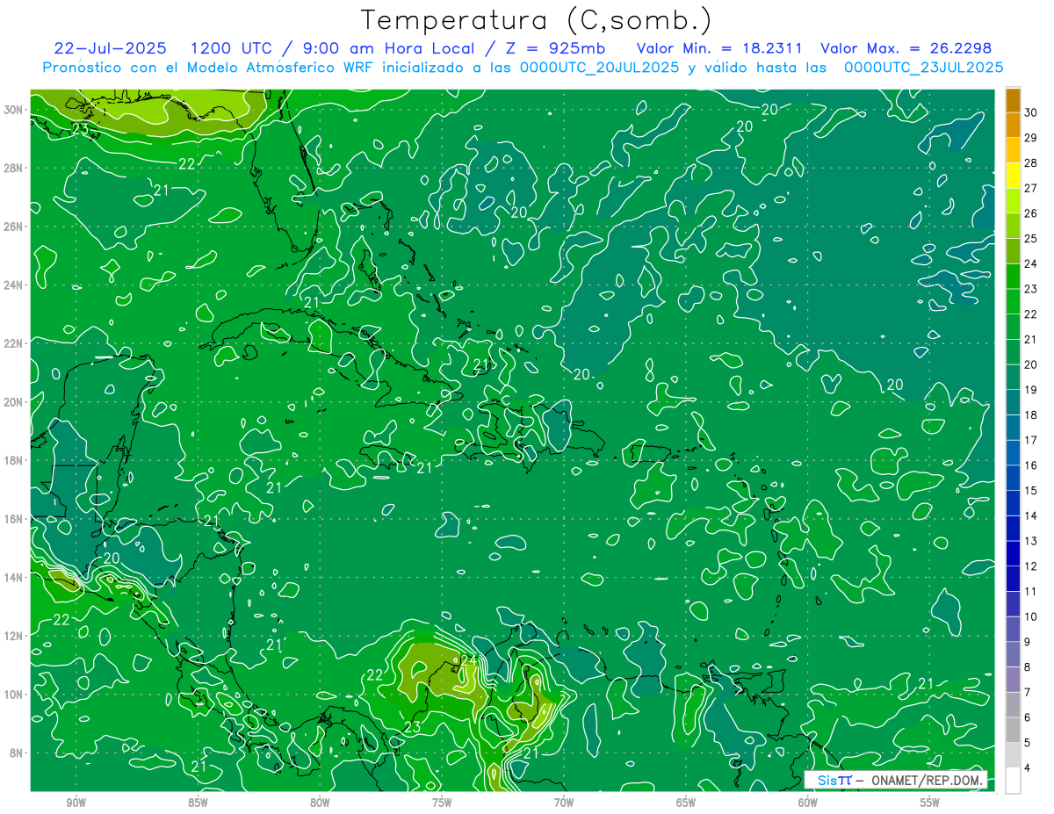Click the 80W longitude axis label
Viewport: 1054px width, 814px height.
click(321, 803)
